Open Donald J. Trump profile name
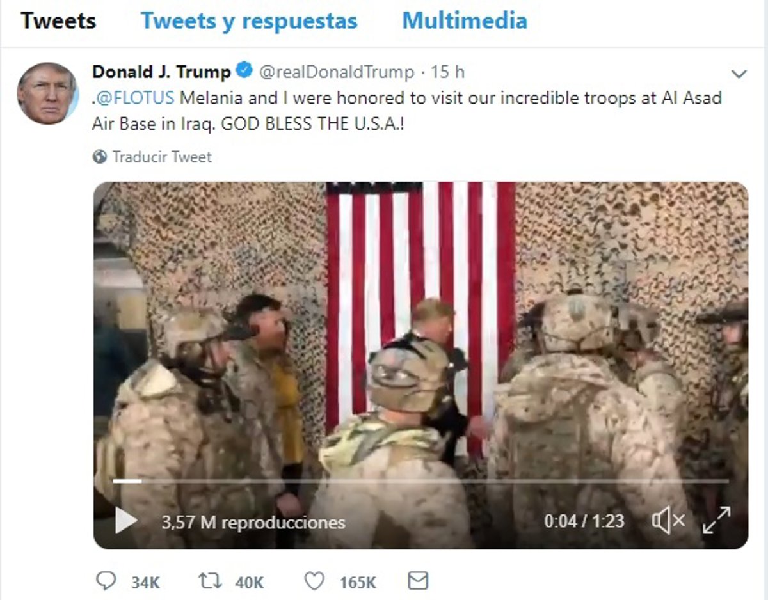 (162, 72)
